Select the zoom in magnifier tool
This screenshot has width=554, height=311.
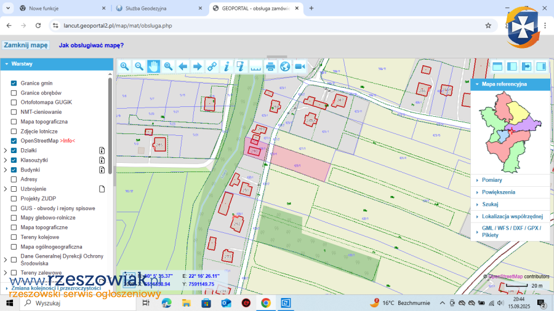pyautogui.click(x=124, y=66)
